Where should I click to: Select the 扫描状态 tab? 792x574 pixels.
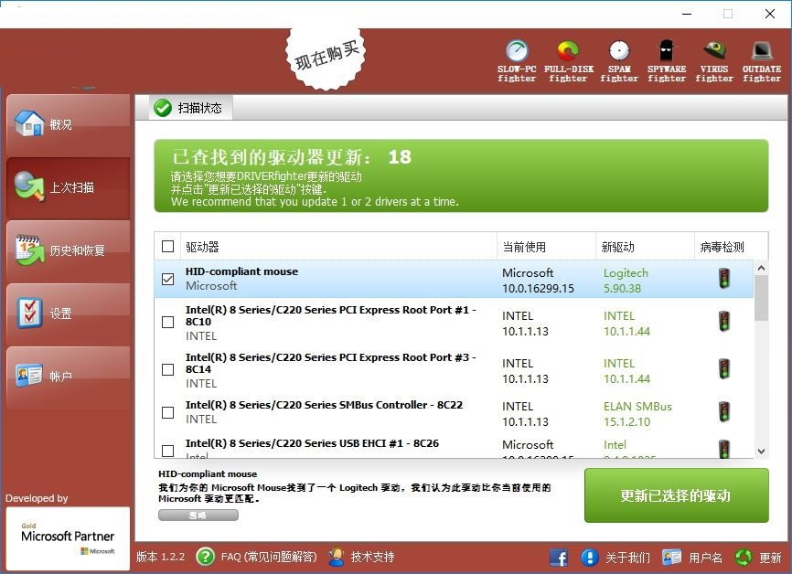[190, 108]
